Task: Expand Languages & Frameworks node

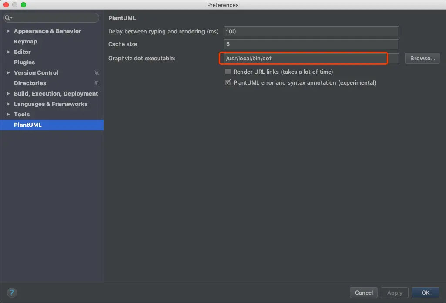Action: 8,104
